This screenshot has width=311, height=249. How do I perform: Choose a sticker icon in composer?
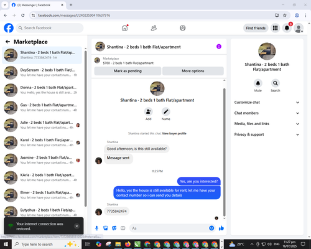(114, 228)
